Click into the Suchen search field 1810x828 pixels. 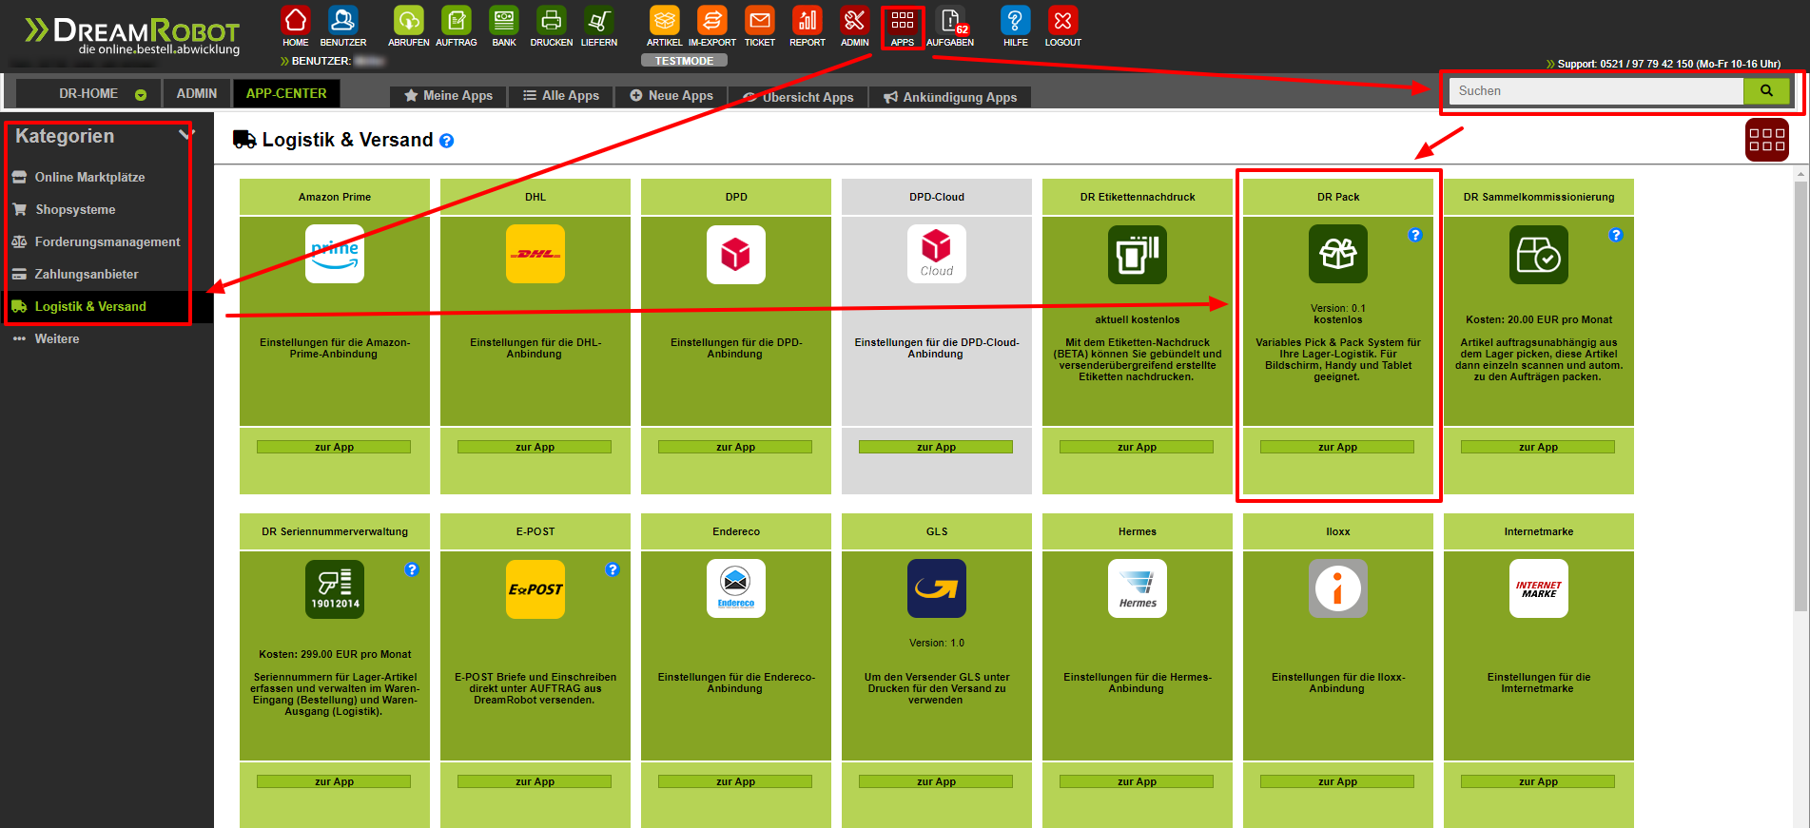coord(1595,91)
